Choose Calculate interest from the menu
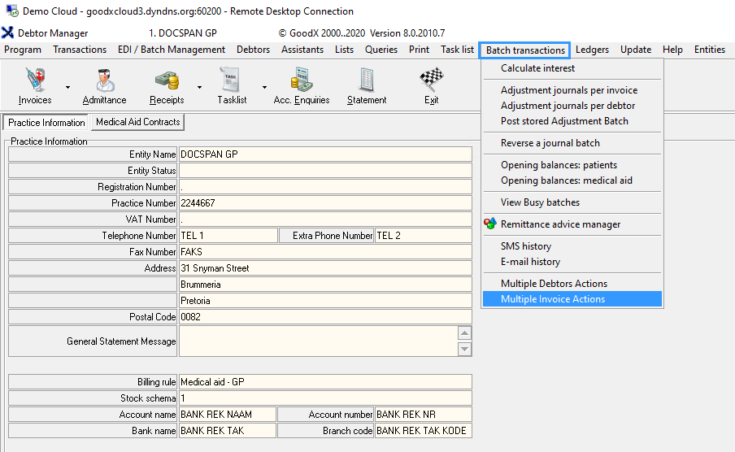Viewport: 735px width, 452px height. coord(537,68)
